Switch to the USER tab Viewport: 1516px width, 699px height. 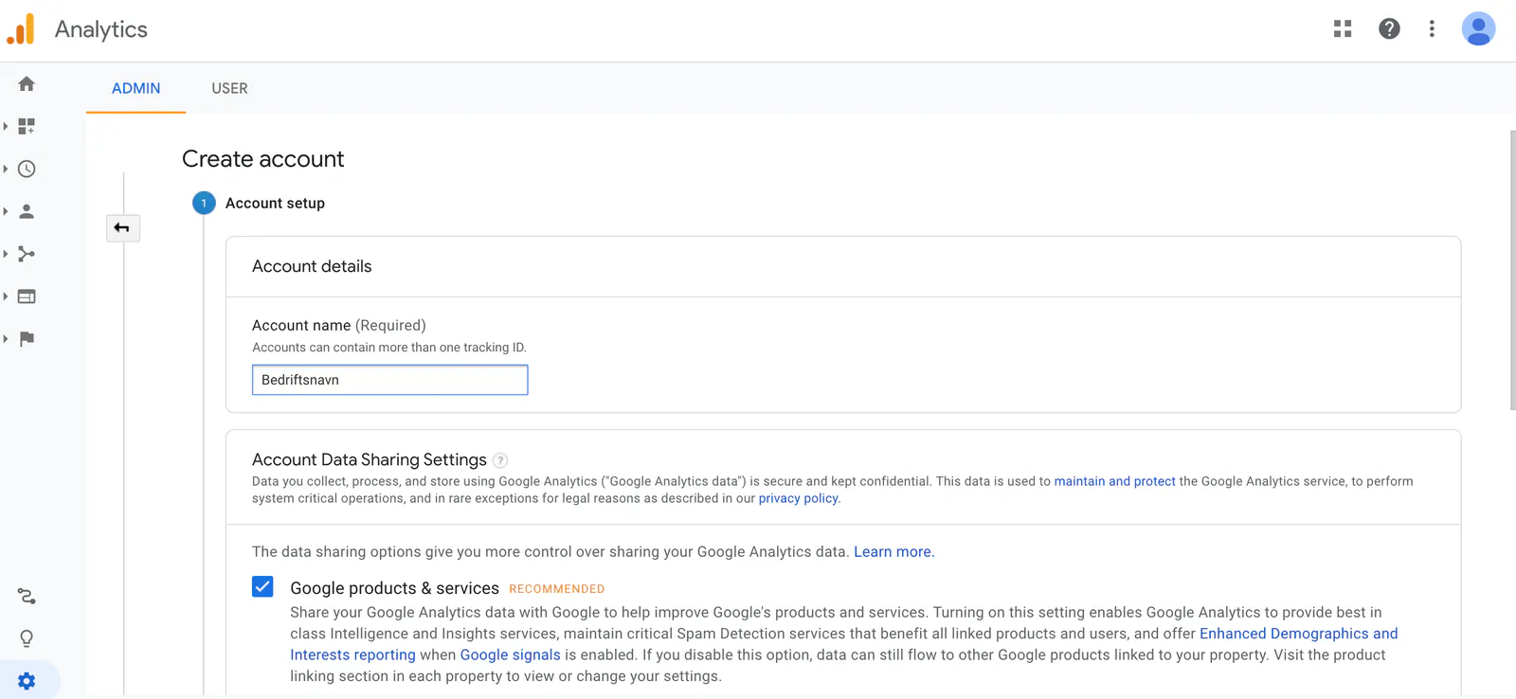(x=229, y=88)
